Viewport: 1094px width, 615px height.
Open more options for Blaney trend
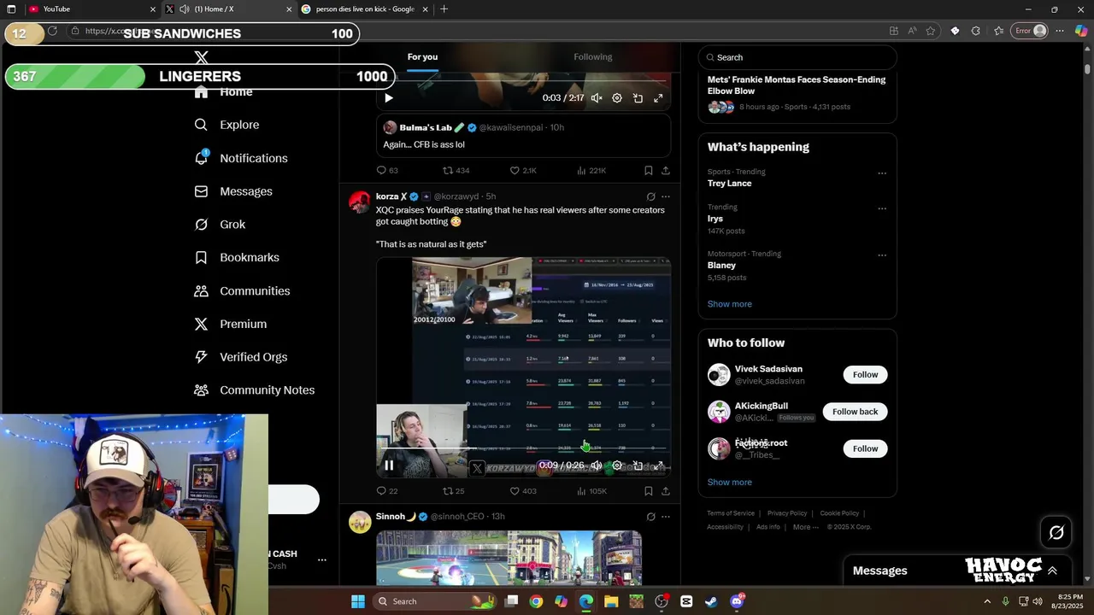(x=882, y=255)
